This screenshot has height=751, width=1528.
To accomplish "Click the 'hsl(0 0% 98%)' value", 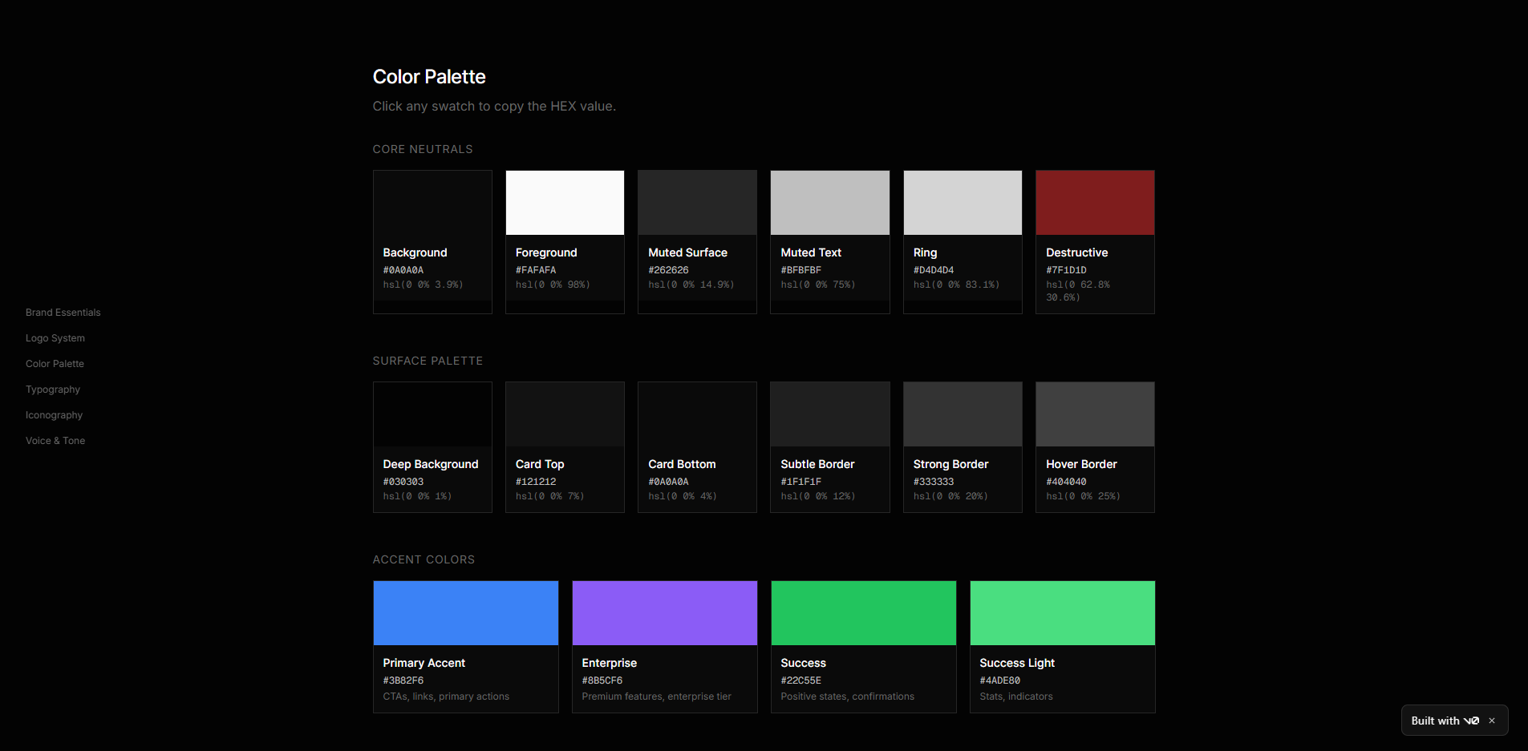I will click(553, 285).
